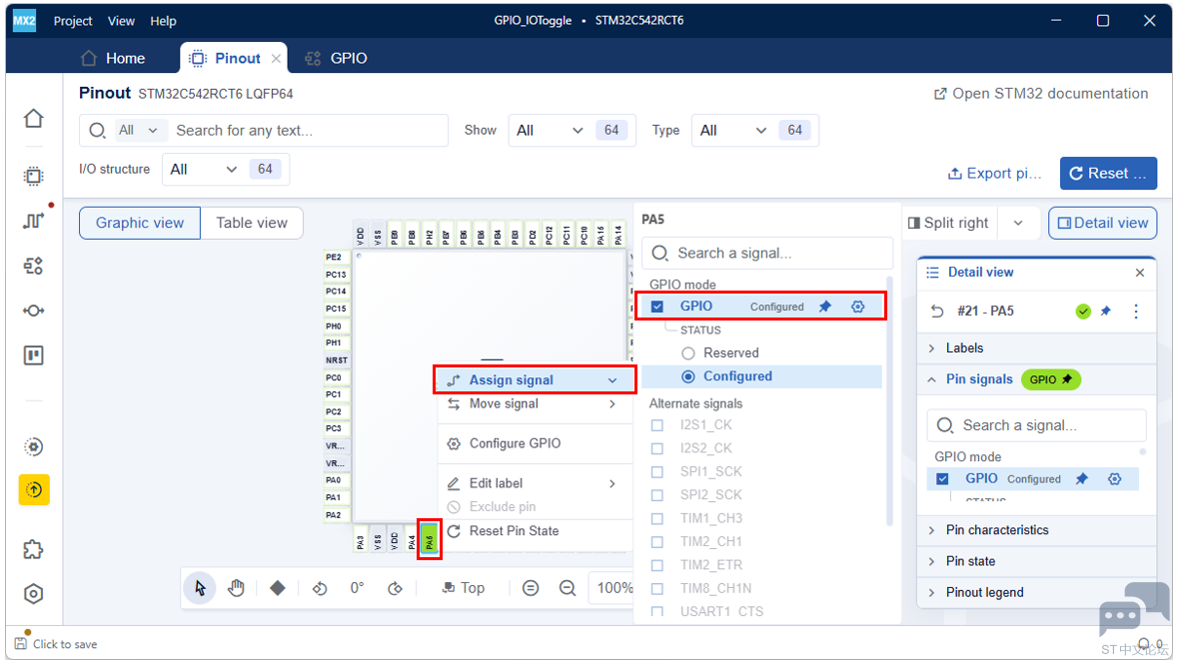Click the hexagon settings icon in the sidebar
Viewport: 1178px width, 665px height.
pos(34,594)
